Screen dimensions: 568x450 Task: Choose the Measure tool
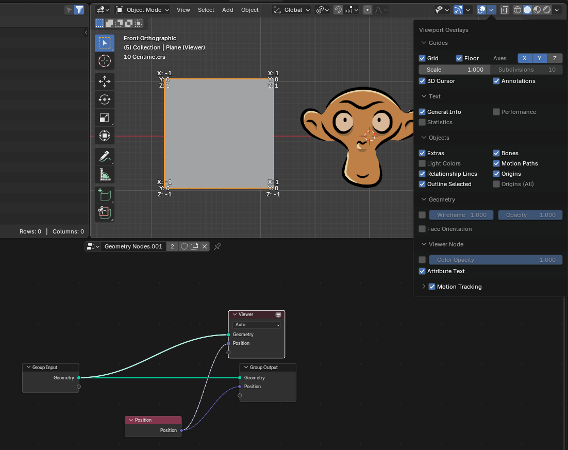click(x=105, y=175)
